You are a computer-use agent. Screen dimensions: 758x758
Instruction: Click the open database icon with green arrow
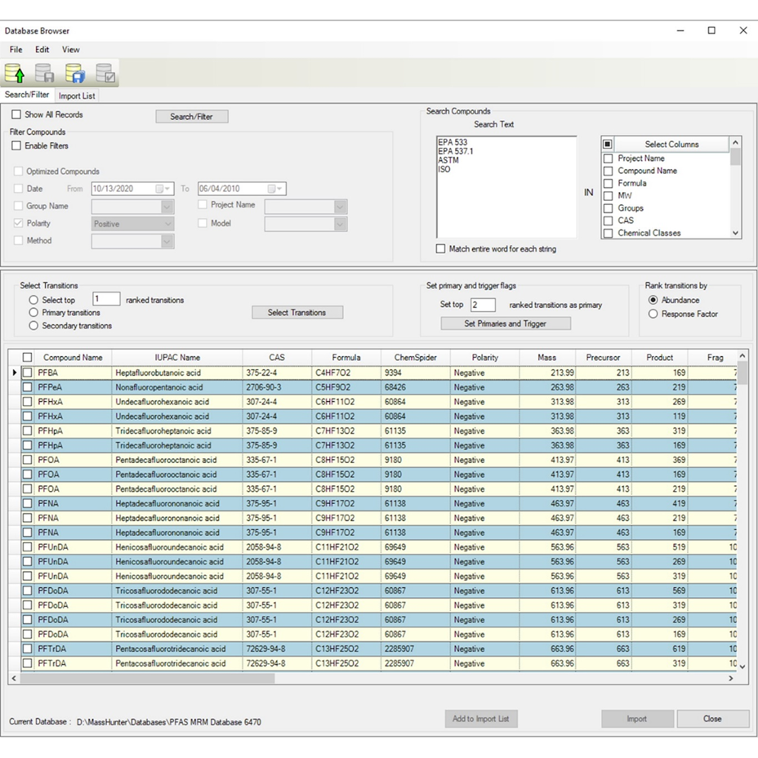click(x=14, y=74)
